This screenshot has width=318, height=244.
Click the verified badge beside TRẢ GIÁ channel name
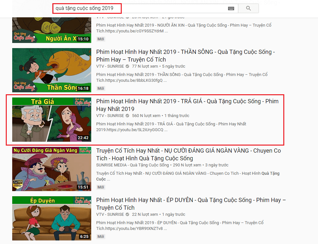(x=127, y=116)
